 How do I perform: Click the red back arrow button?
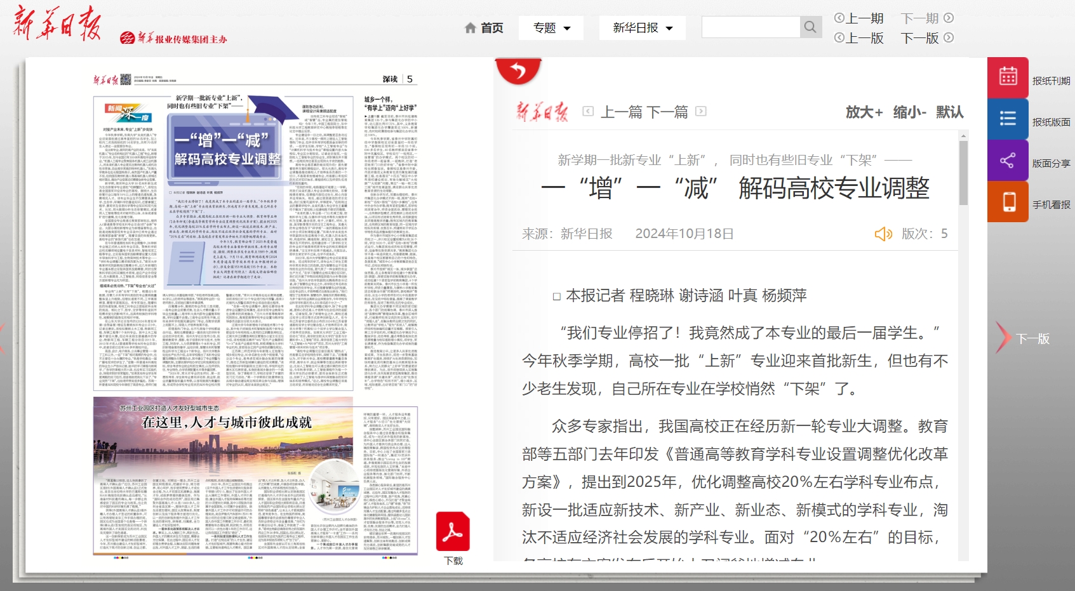(x=518, y=70)
